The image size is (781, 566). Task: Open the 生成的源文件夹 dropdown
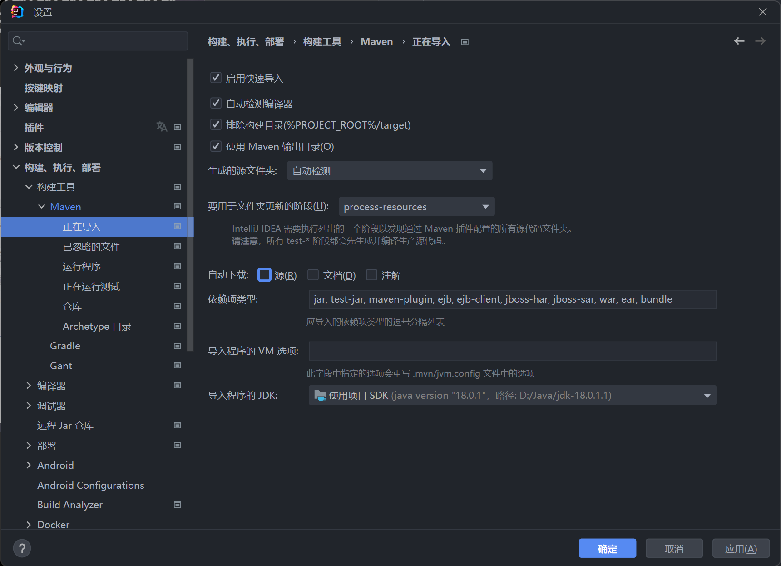[x=390, y=171]
